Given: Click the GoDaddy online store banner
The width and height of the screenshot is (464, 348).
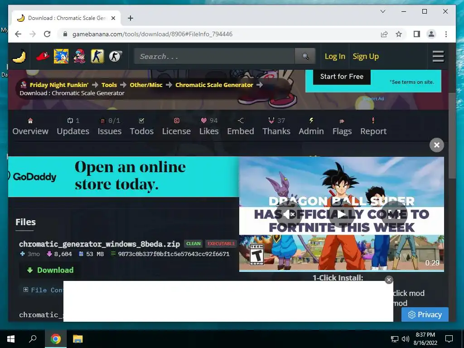Looking at the screenshot, I should 123,177.
